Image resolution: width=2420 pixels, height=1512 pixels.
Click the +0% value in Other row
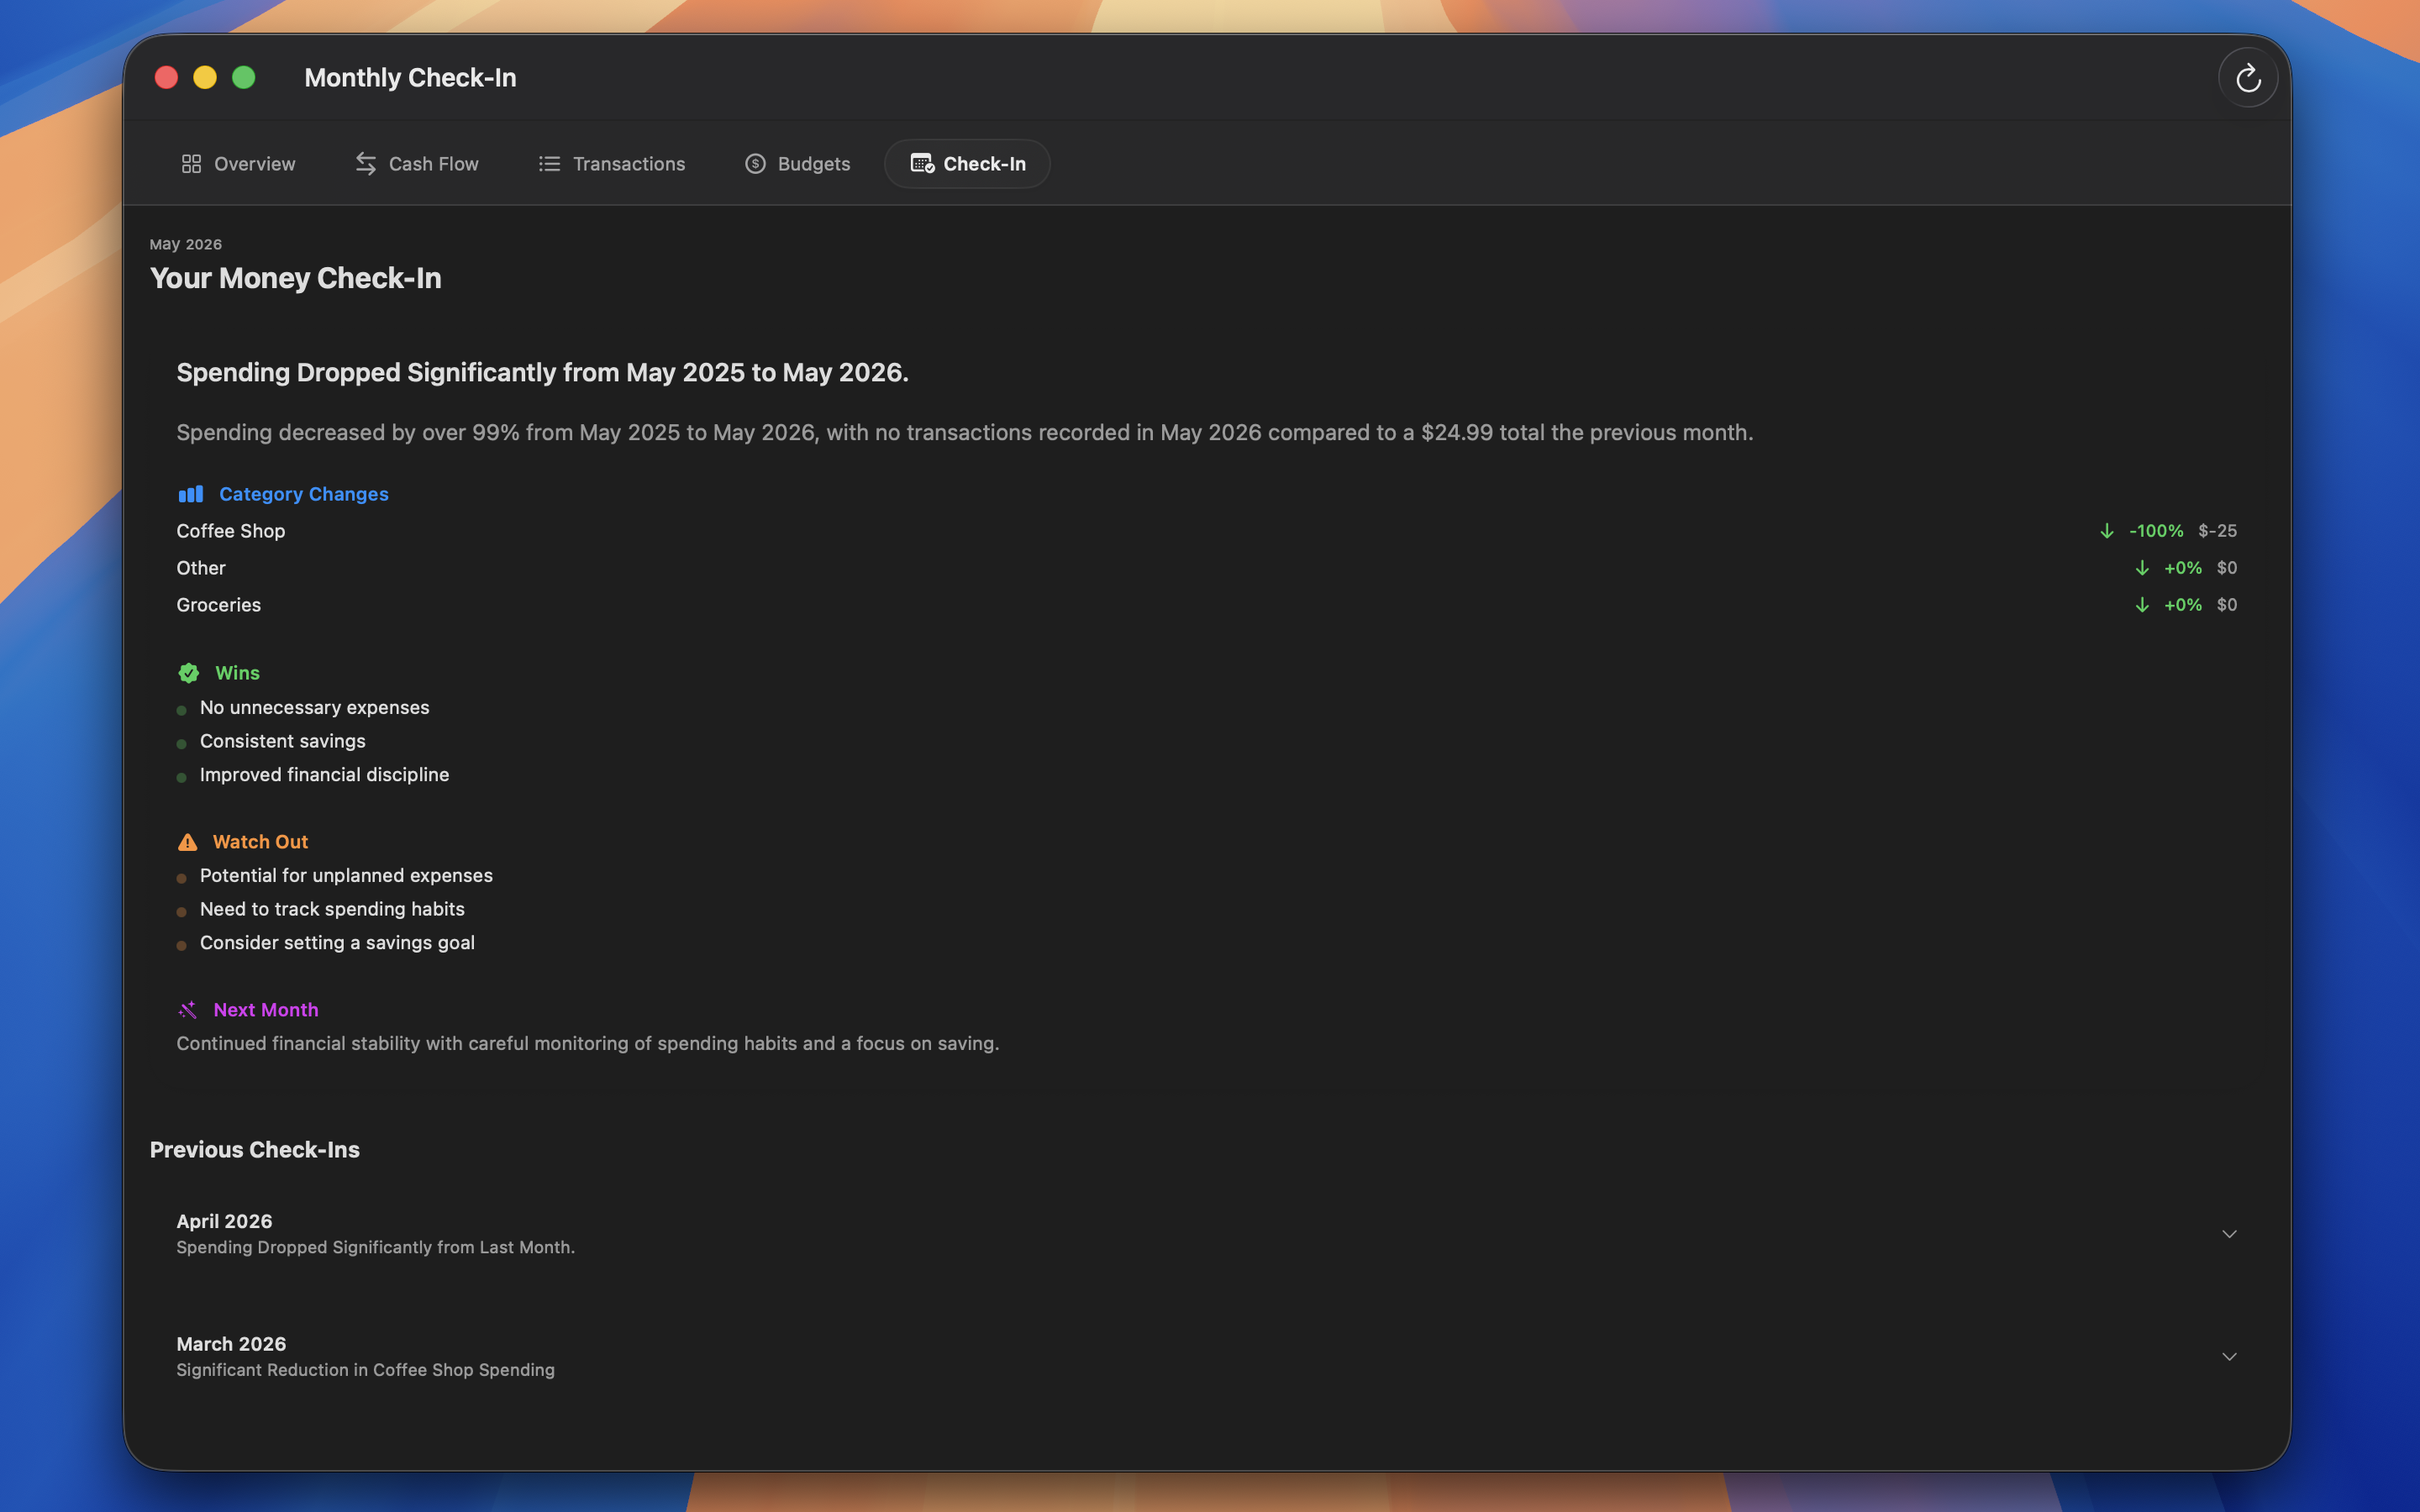(2183, 568)
